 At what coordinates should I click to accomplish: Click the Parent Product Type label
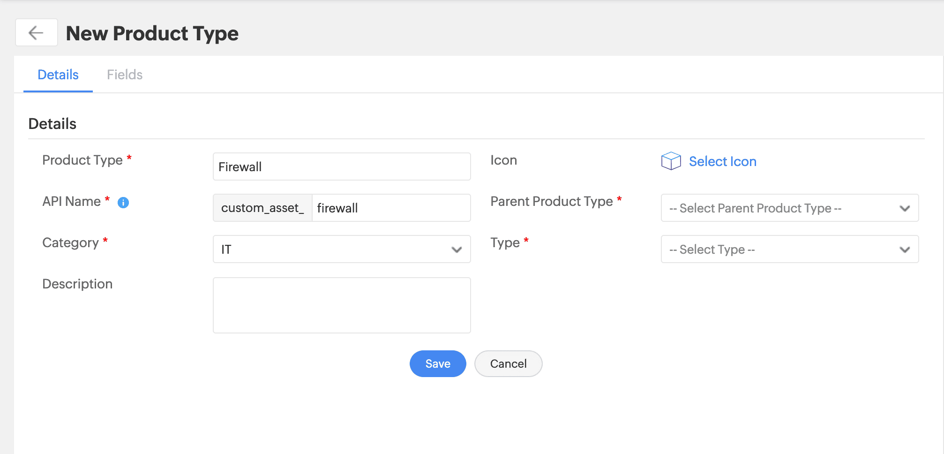551,201
